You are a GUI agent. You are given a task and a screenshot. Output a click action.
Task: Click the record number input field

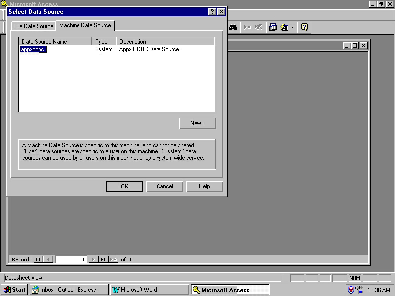71,259
